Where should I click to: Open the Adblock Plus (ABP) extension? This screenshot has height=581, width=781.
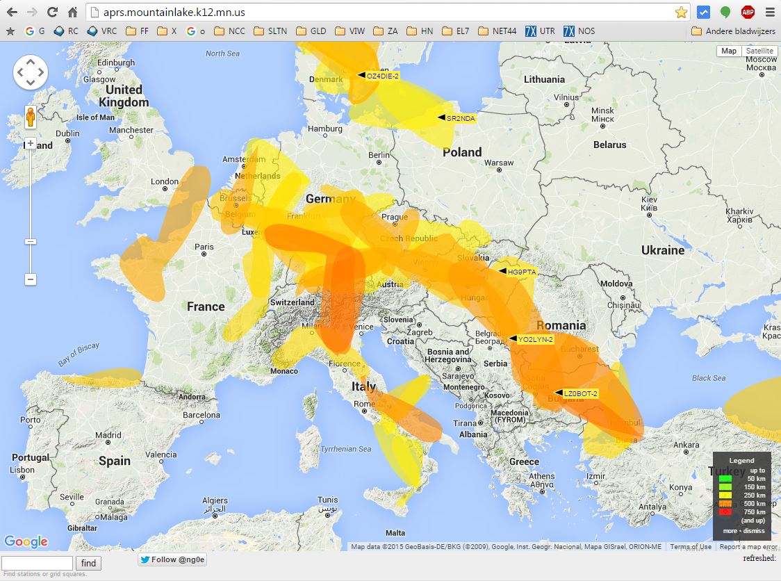(x=748, y=12)
